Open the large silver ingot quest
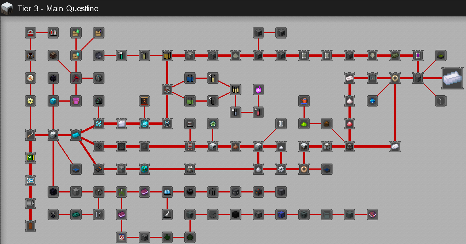The width and height of the screenshot is (466, 244). tap(452, 78)
